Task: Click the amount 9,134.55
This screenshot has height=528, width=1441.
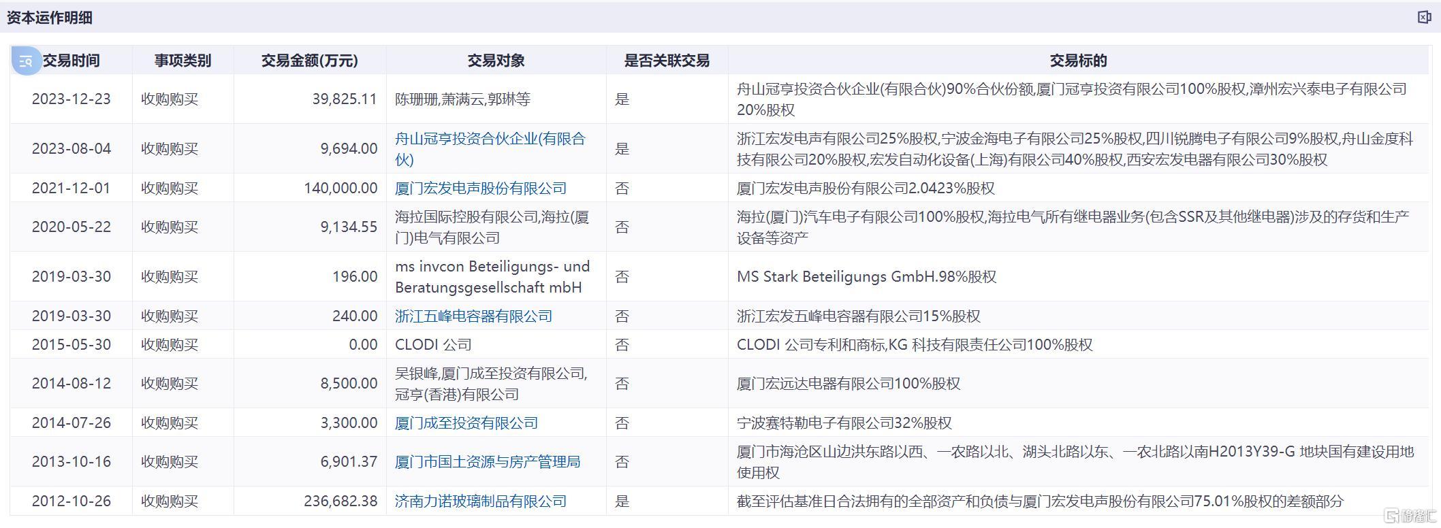Action: point(349,227)
